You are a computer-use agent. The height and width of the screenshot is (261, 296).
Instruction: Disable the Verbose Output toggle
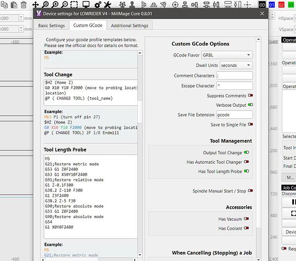tap(250, 105)
